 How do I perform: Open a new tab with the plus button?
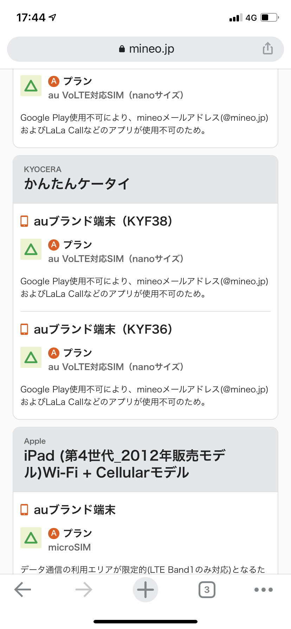point(145,590)
